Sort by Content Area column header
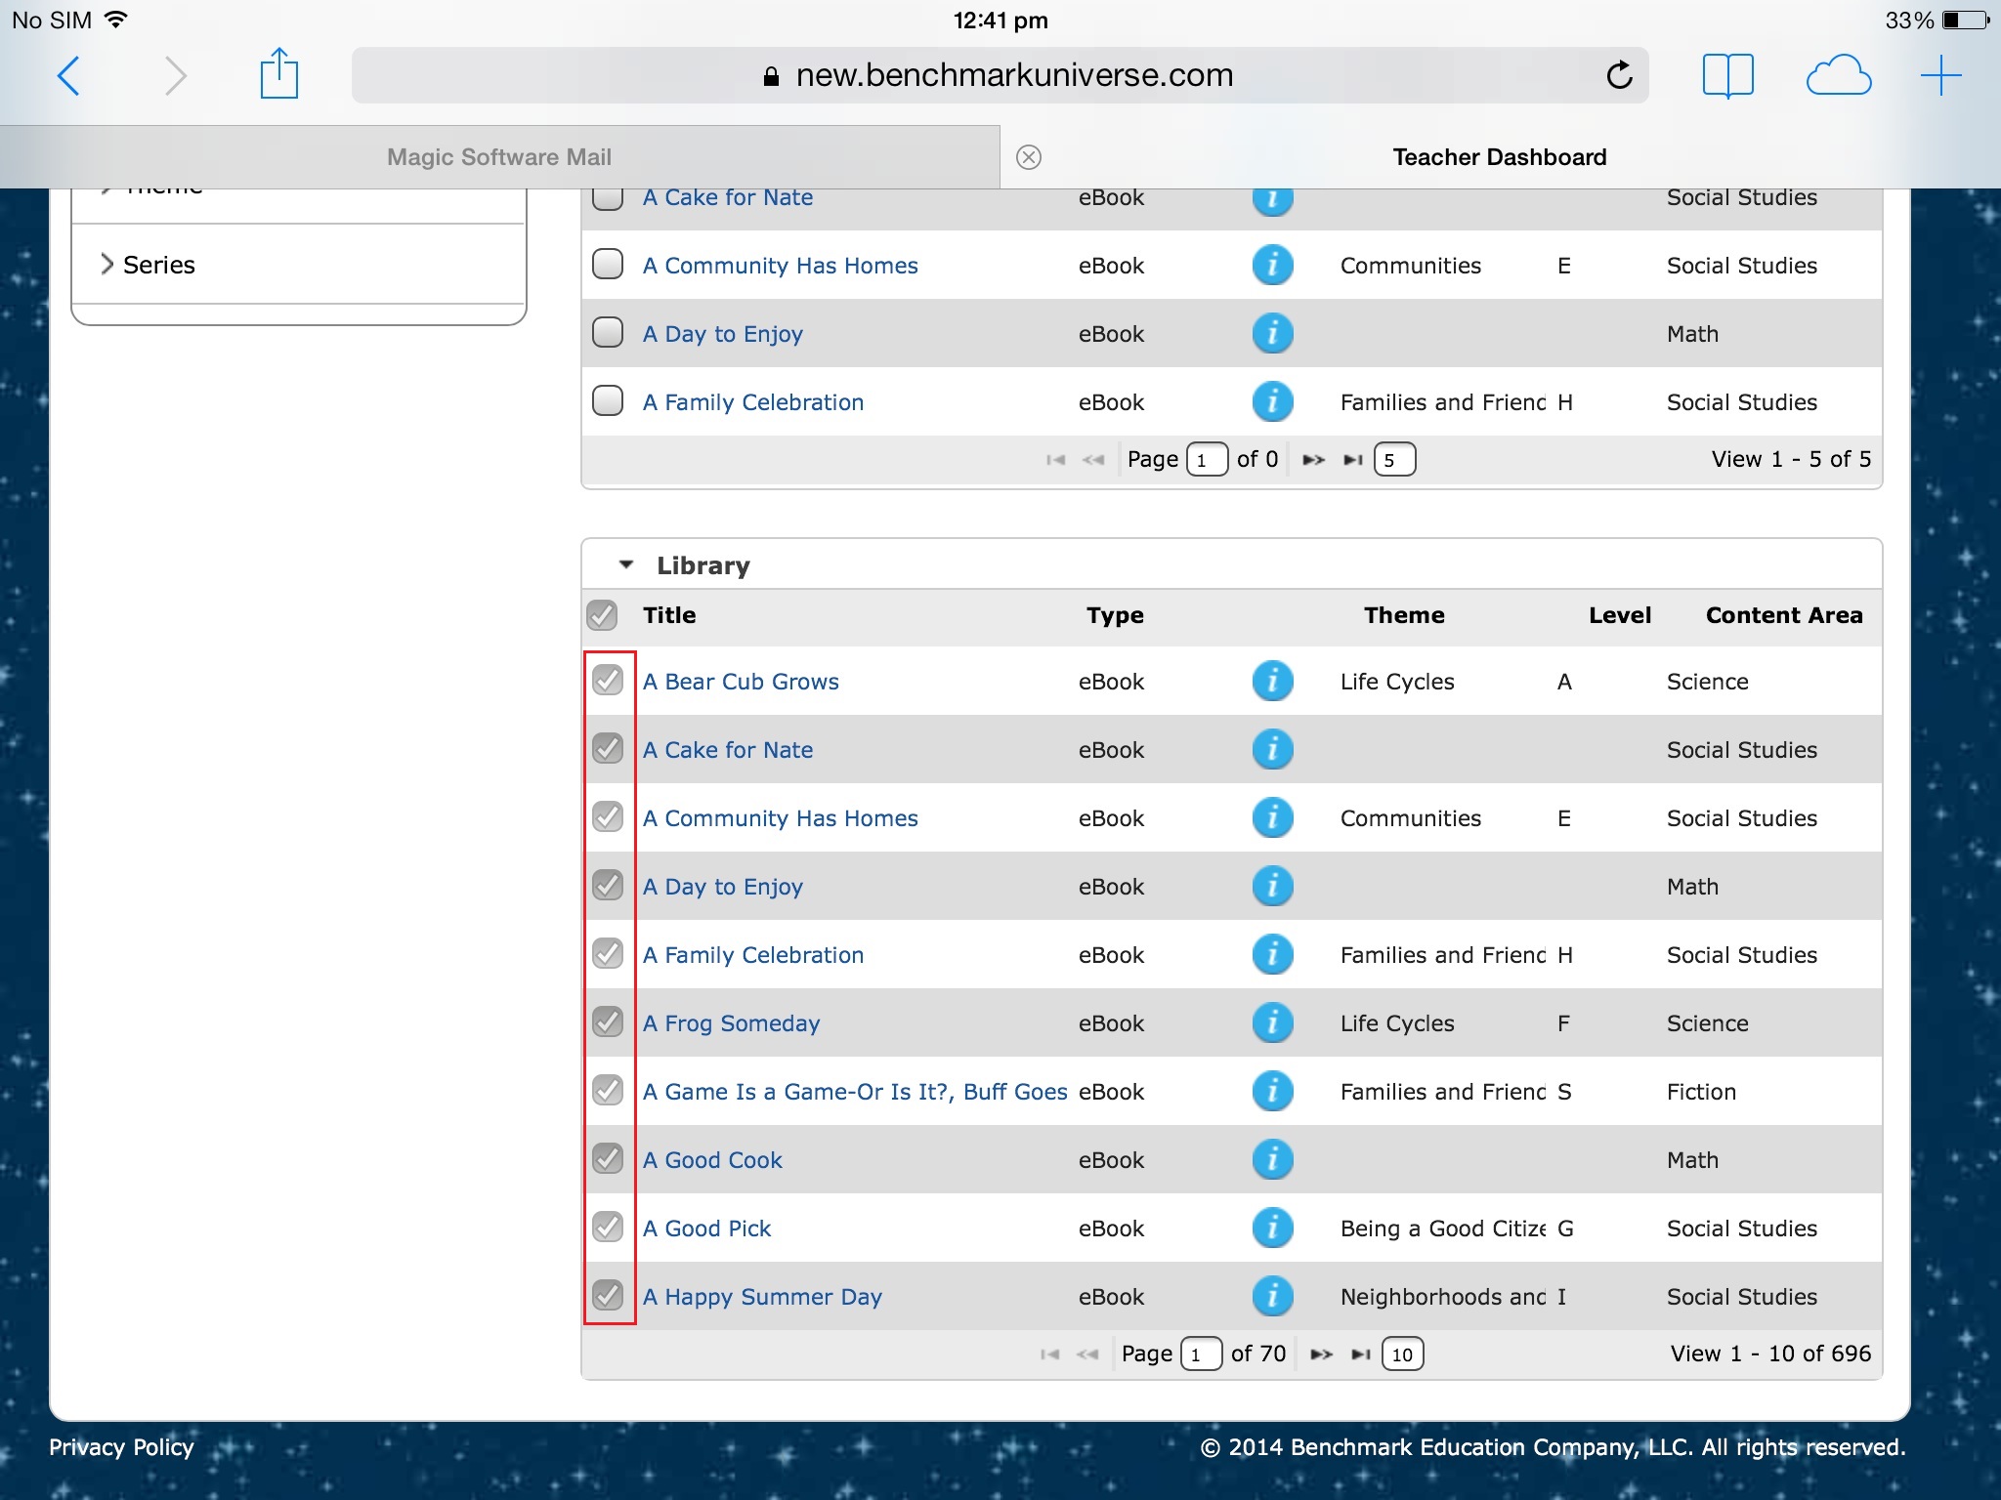2001x1500 pixels. [x=1784, y=615]
